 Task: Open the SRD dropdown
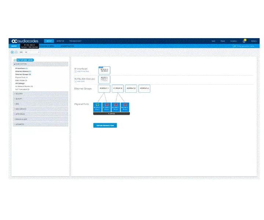(32, 52)
